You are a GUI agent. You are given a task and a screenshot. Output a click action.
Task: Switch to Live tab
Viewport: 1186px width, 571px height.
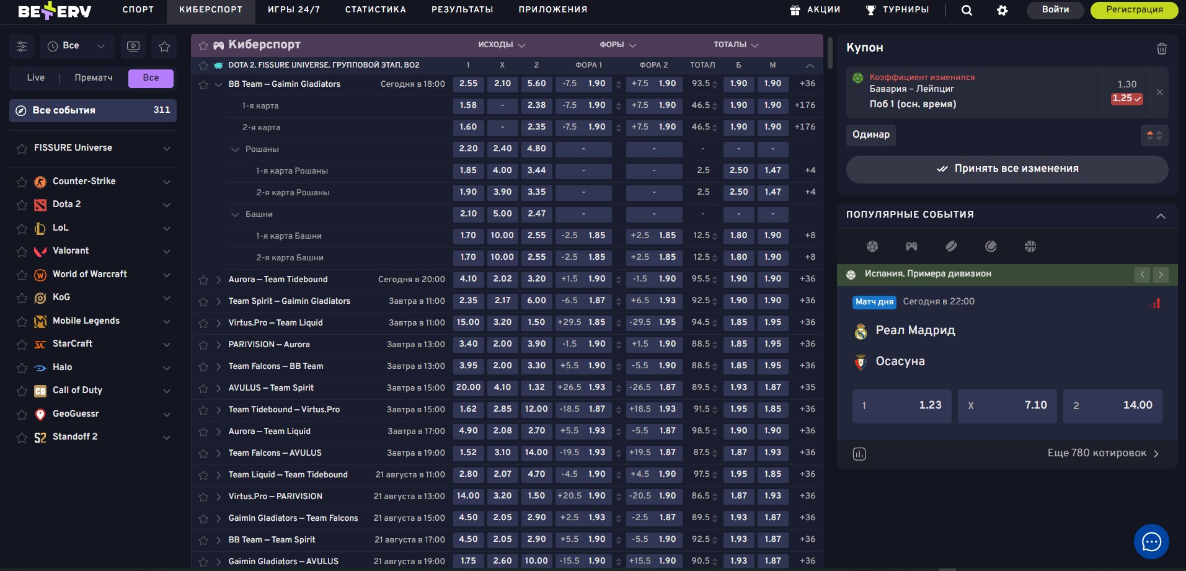click(35, 78)
